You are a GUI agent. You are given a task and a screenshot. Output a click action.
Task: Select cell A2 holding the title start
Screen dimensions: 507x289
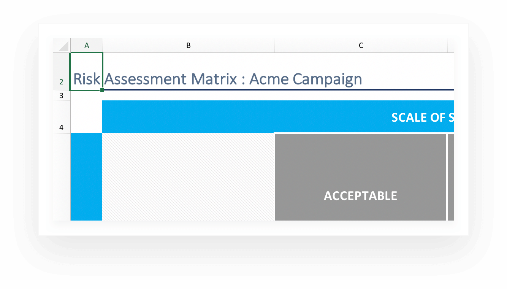tap(86, 72)
